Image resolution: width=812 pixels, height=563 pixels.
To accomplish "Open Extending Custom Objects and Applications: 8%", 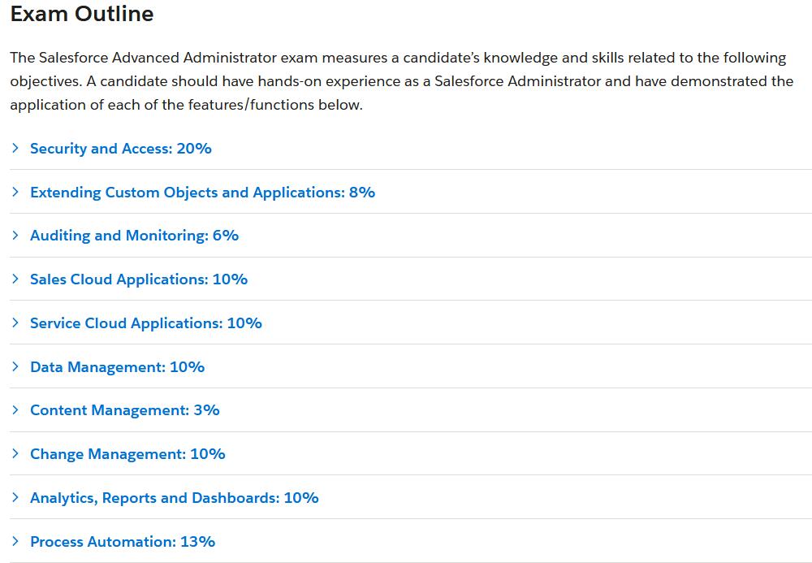I will (202, 193).
